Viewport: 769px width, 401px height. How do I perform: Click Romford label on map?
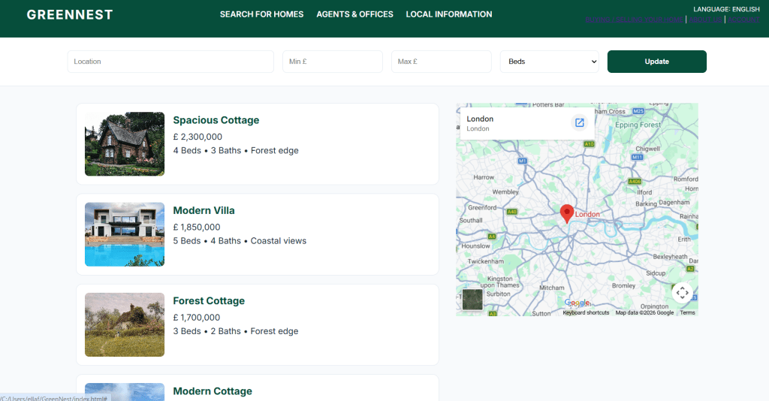click(686, 179)
